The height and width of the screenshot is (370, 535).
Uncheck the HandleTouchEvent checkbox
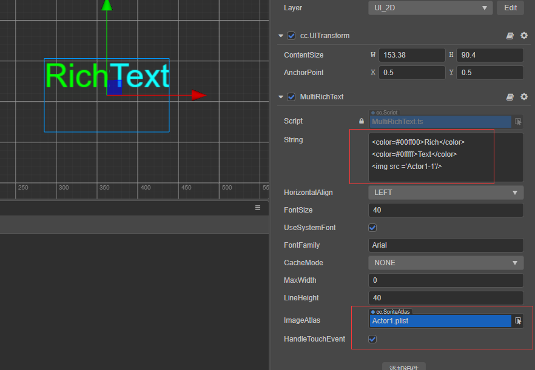tap(372, 339)
